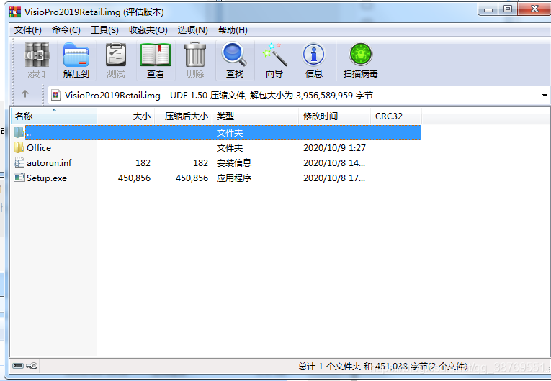Click the status bar total summary text
The height and width of the screenshot is (381, 551).
point(382,367)
